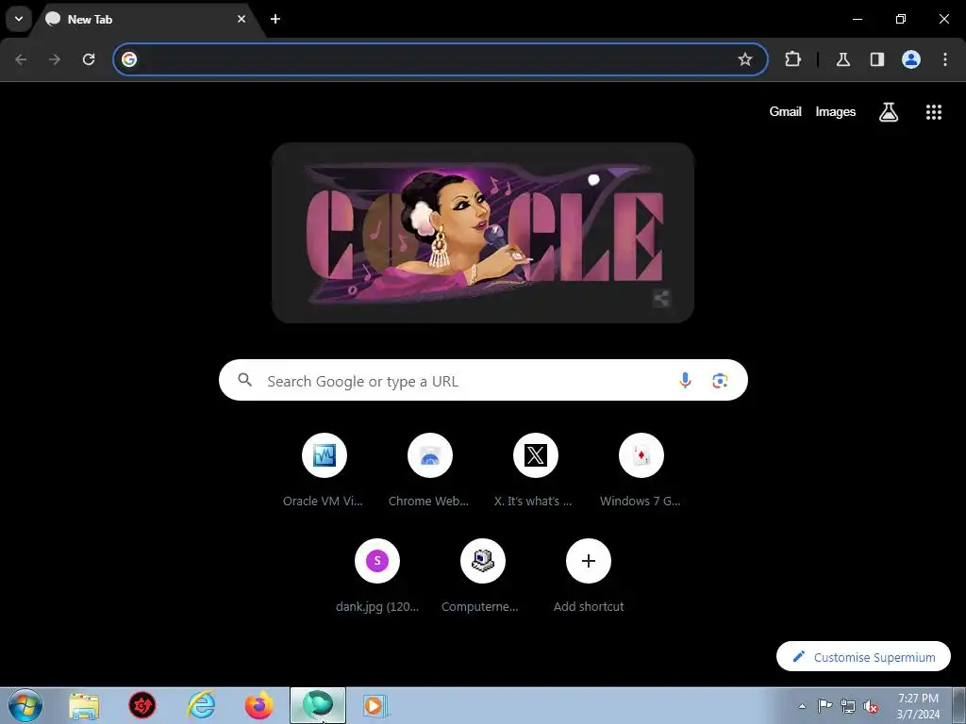Open the Extensions puzzle icon
Viewport: 966px width, 724px height.
pyautogui.click(x=792, y=59)
